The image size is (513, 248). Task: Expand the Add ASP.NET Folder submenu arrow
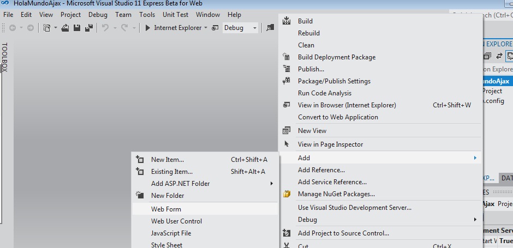pyautogui.click(x=271, y=184)
